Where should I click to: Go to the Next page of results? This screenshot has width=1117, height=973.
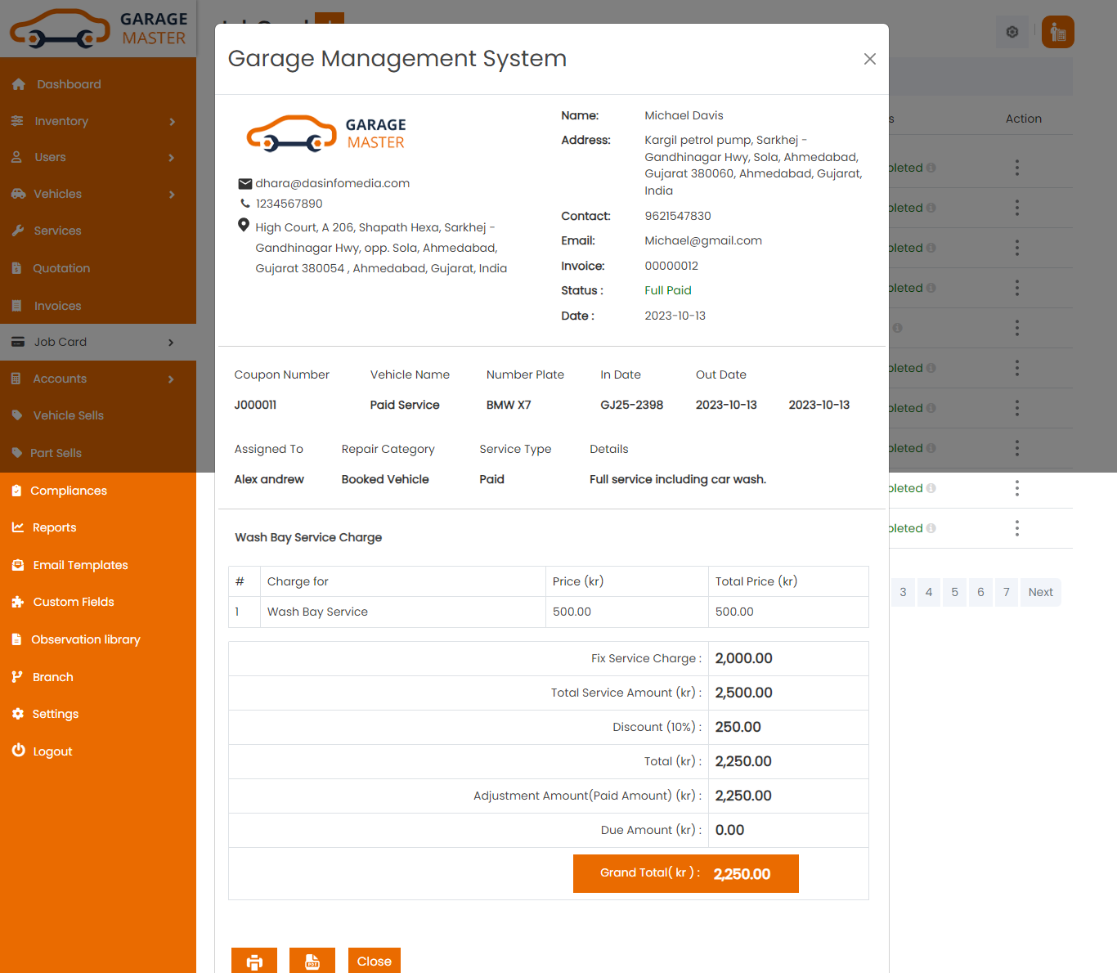click(1040, 592)
